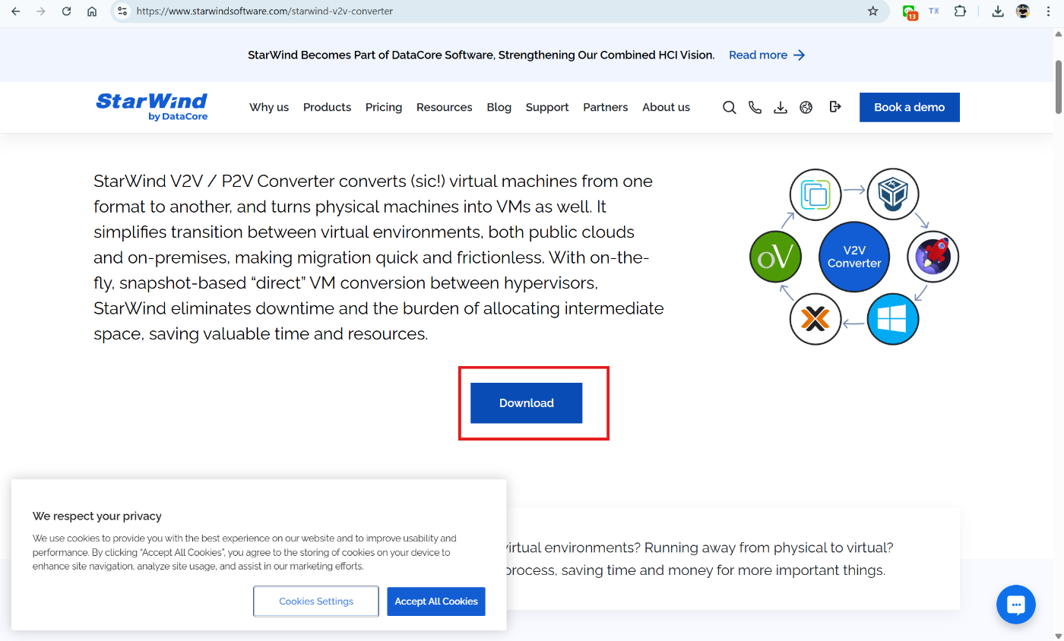The width and height of the screenshot is (1064, 641).
Task: Click the Proxmox X icon in diagram
Action: pos(815,319)
